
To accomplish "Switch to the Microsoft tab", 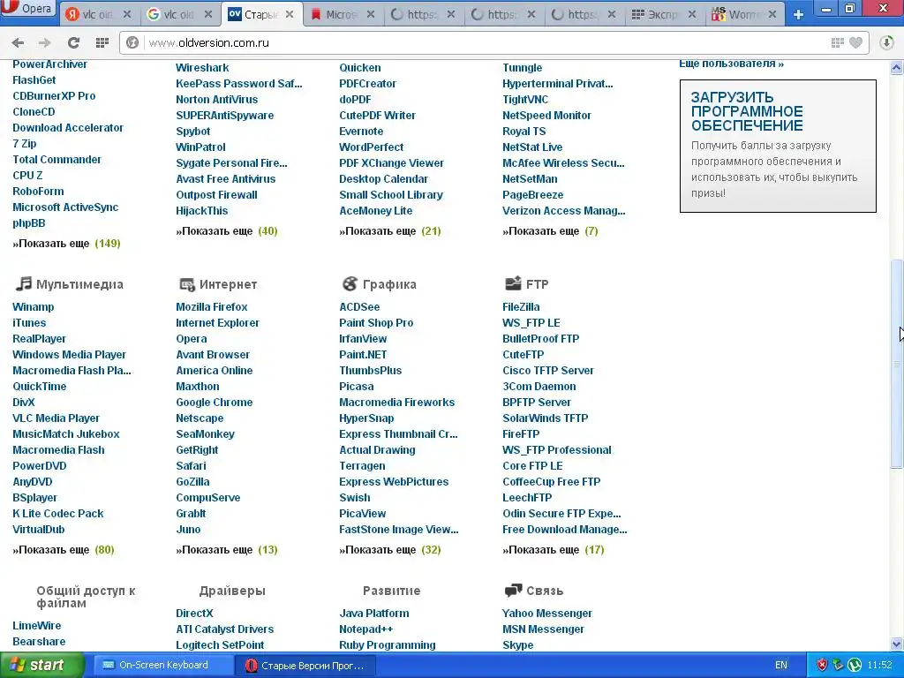I will pyautogui.click(x=343, y=14).
